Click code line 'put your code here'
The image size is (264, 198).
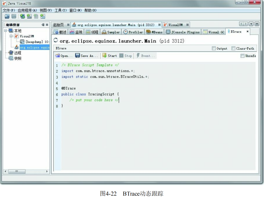94,100
